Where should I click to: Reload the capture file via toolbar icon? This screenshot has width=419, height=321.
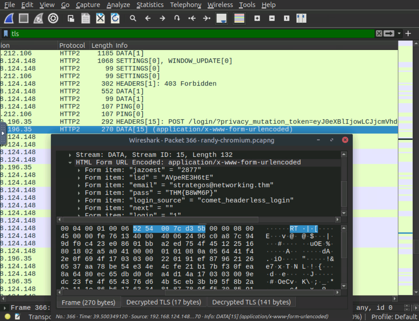(x=115, y=18)
